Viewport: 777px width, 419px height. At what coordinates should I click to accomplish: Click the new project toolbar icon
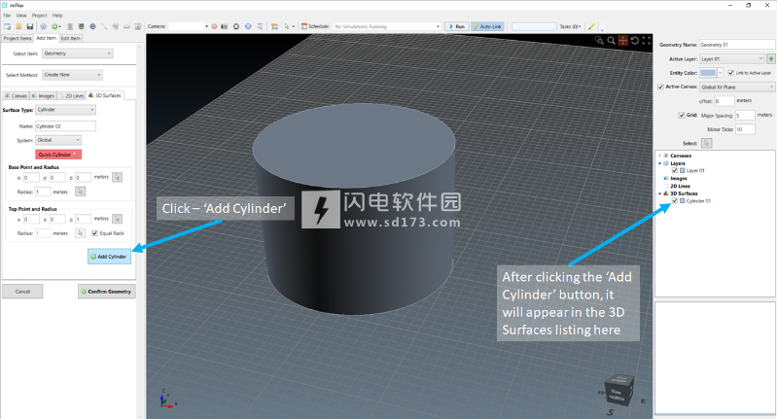(x=7, y=26)
